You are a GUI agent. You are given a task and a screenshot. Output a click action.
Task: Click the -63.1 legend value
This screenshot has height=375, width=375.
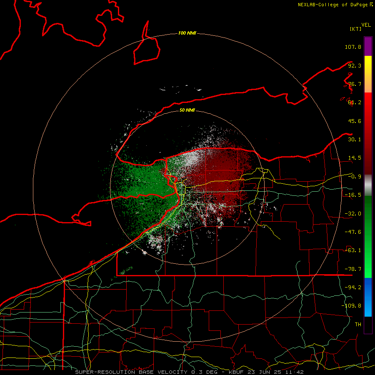click(353, 250)
